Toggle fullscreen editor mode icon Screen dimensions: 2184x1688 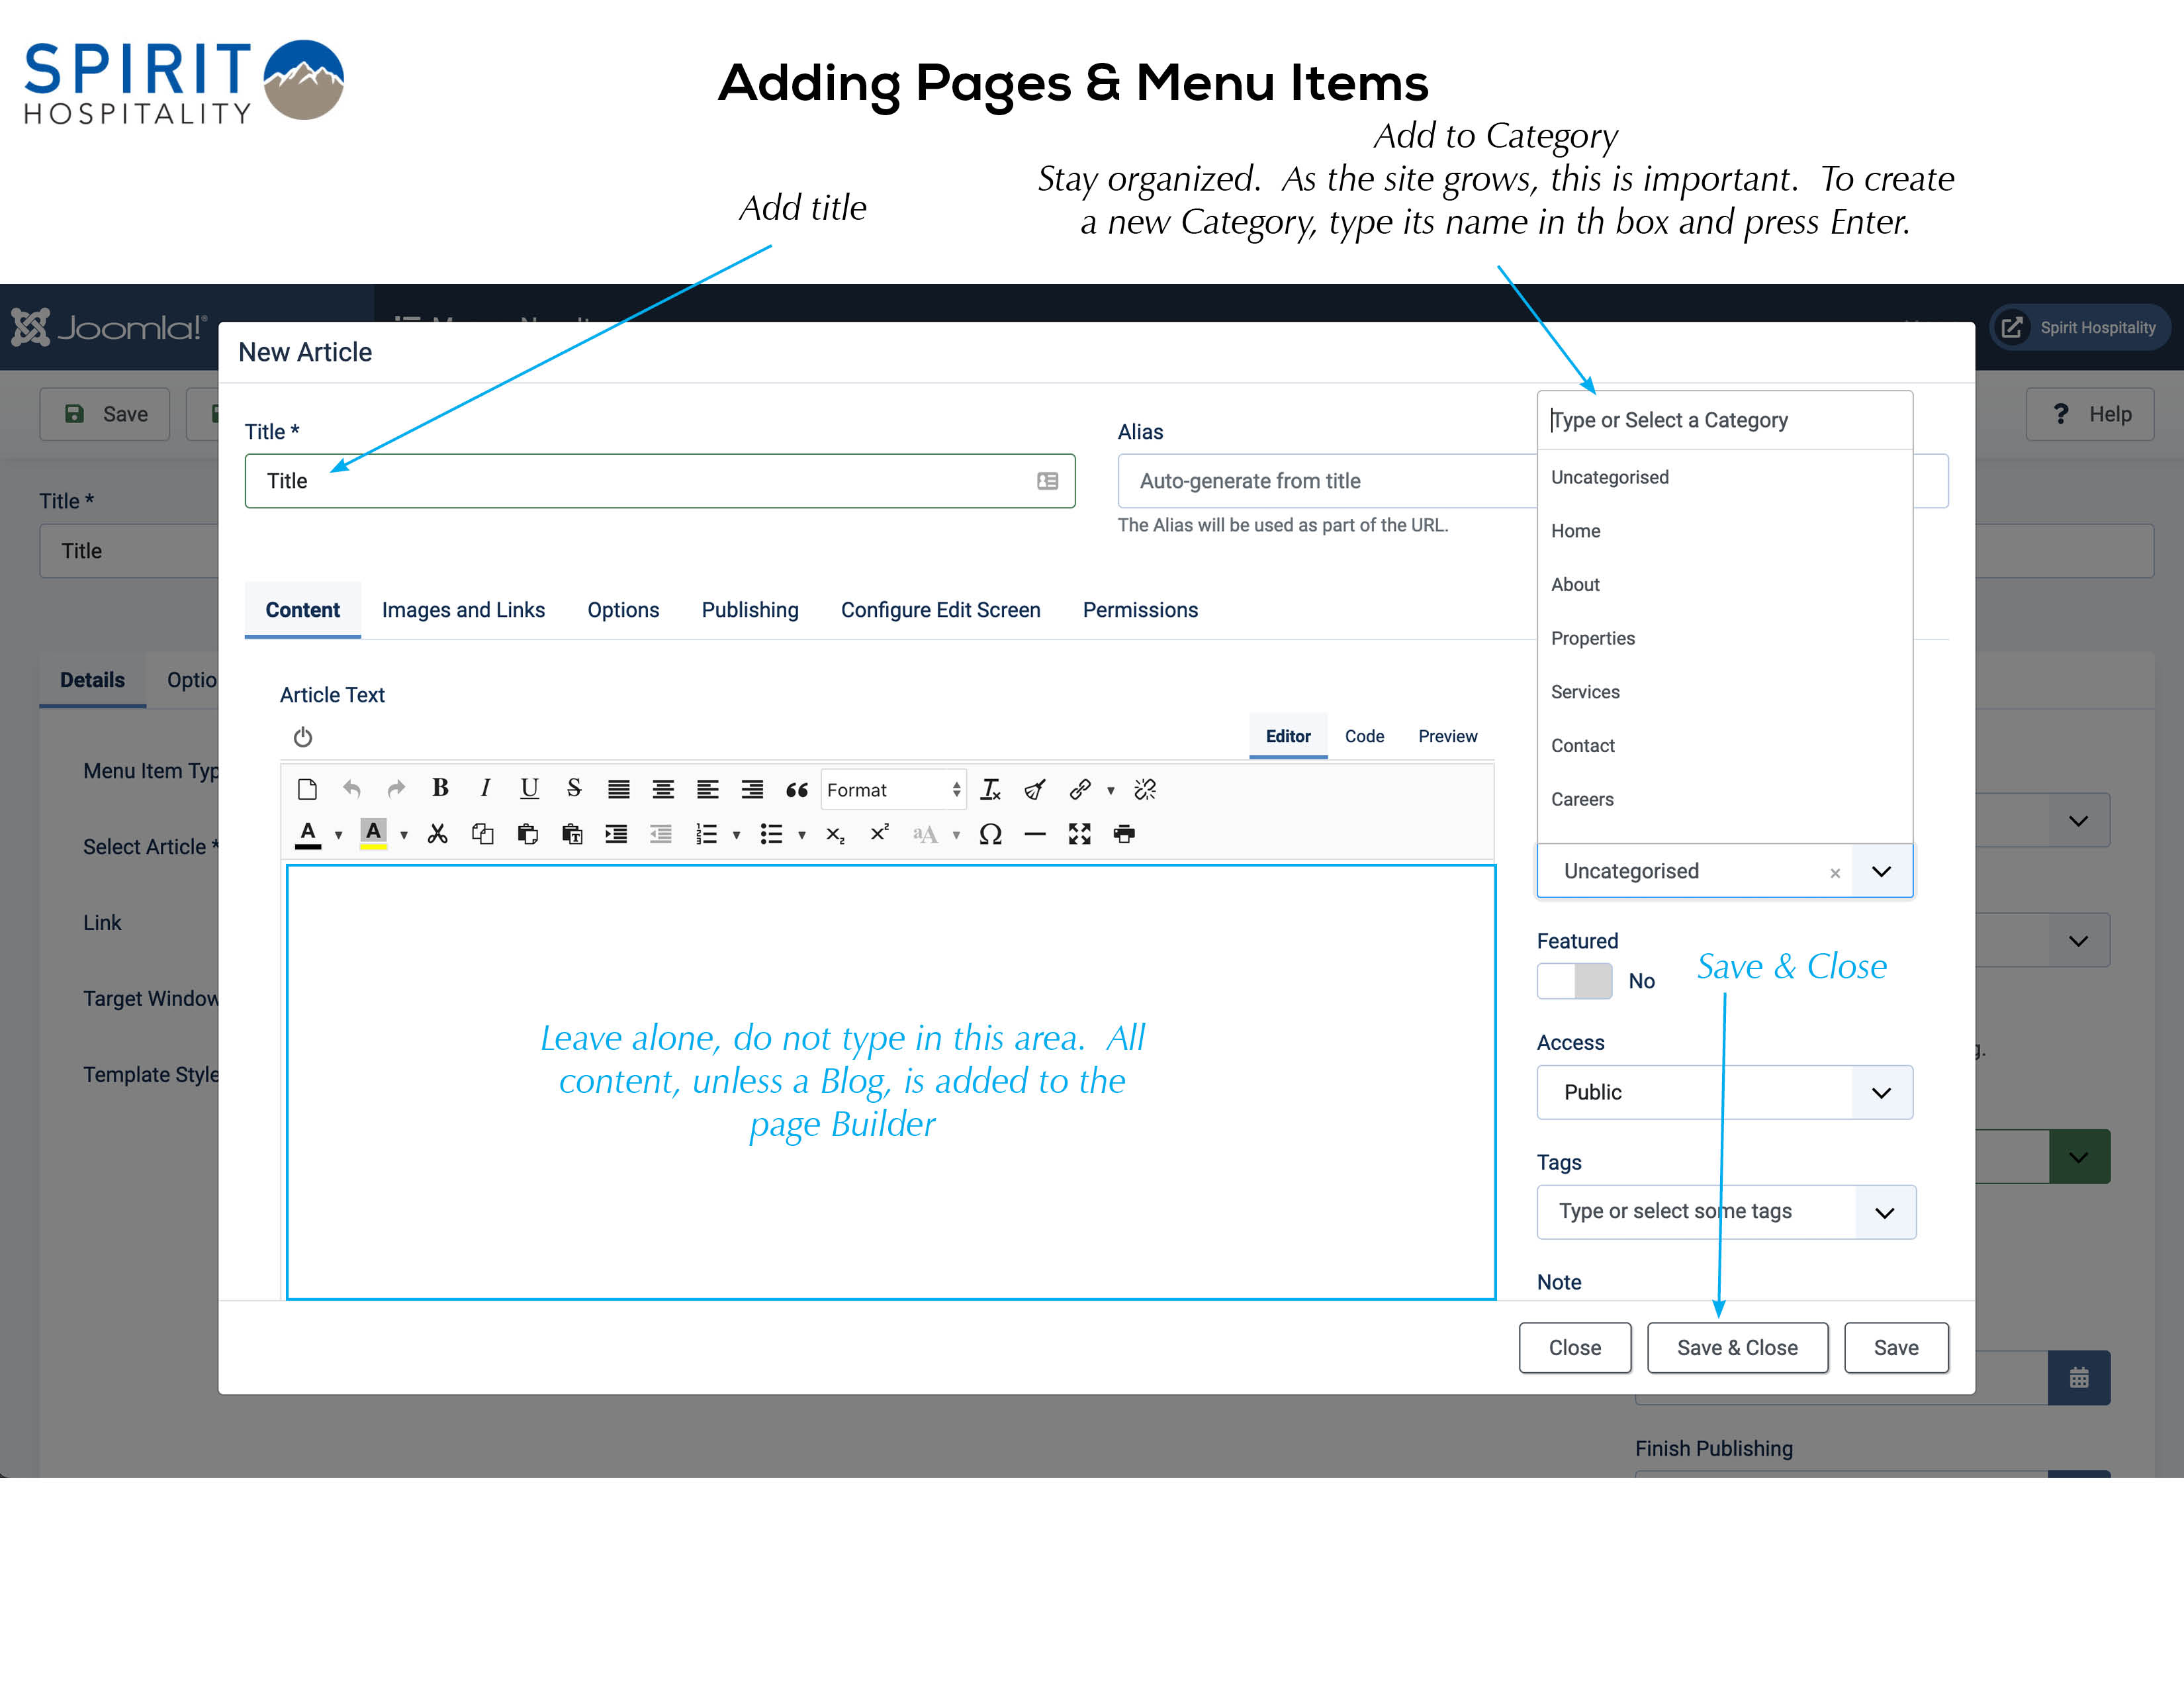coord(1079,834)
